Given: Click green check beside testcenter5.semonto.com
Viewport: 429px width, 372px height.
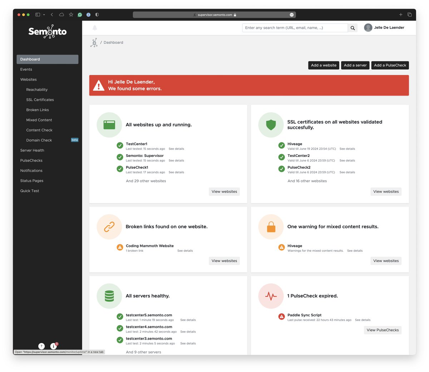Looking at the screenshot, I should [120, 316].
